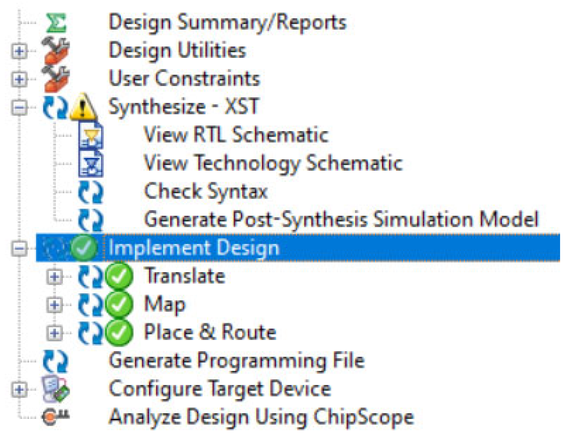Screen dimensions: 573x443
Task: Select Generate Programming File process
Action: pyautogui.click(x=237, y=361)
